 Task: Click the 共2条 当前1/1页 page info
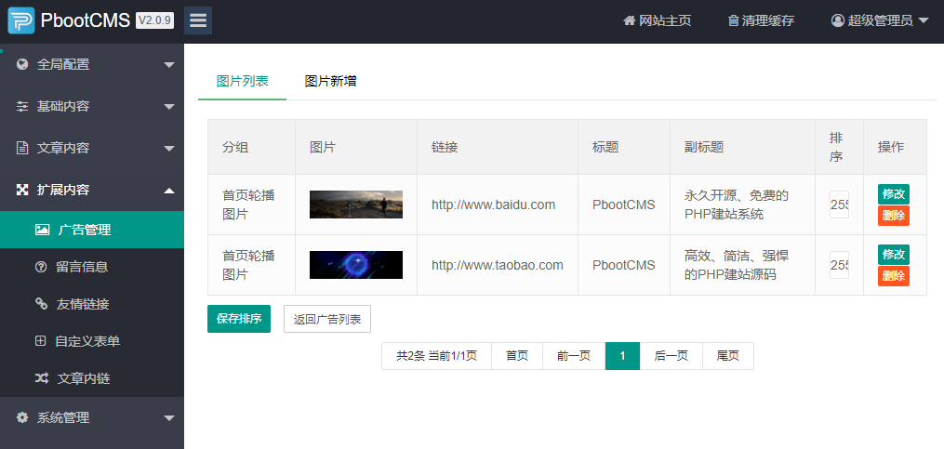coord(436,356)
